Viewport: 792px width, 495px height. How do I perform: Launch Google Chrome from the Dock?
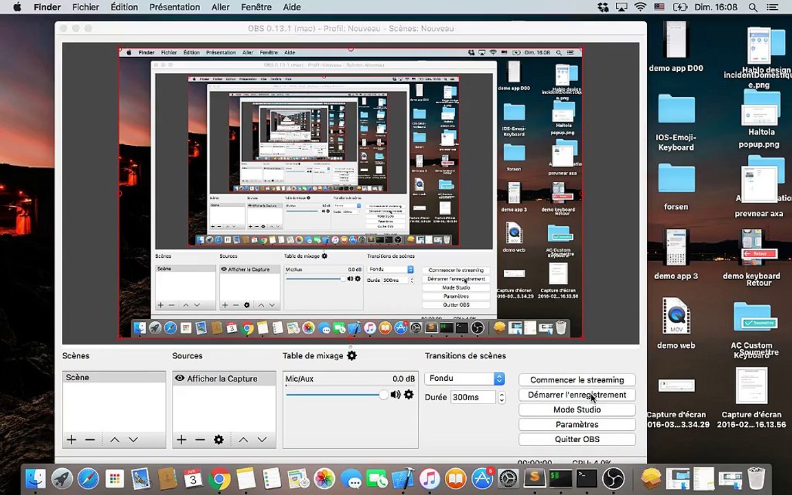click(219, 478)
